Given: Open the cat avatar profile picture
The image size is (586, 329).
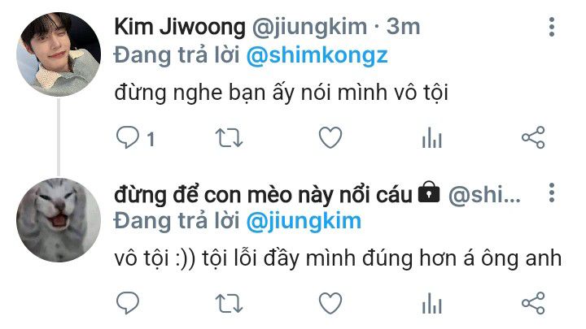Looking at the screenshot, I should coord(59,219).
